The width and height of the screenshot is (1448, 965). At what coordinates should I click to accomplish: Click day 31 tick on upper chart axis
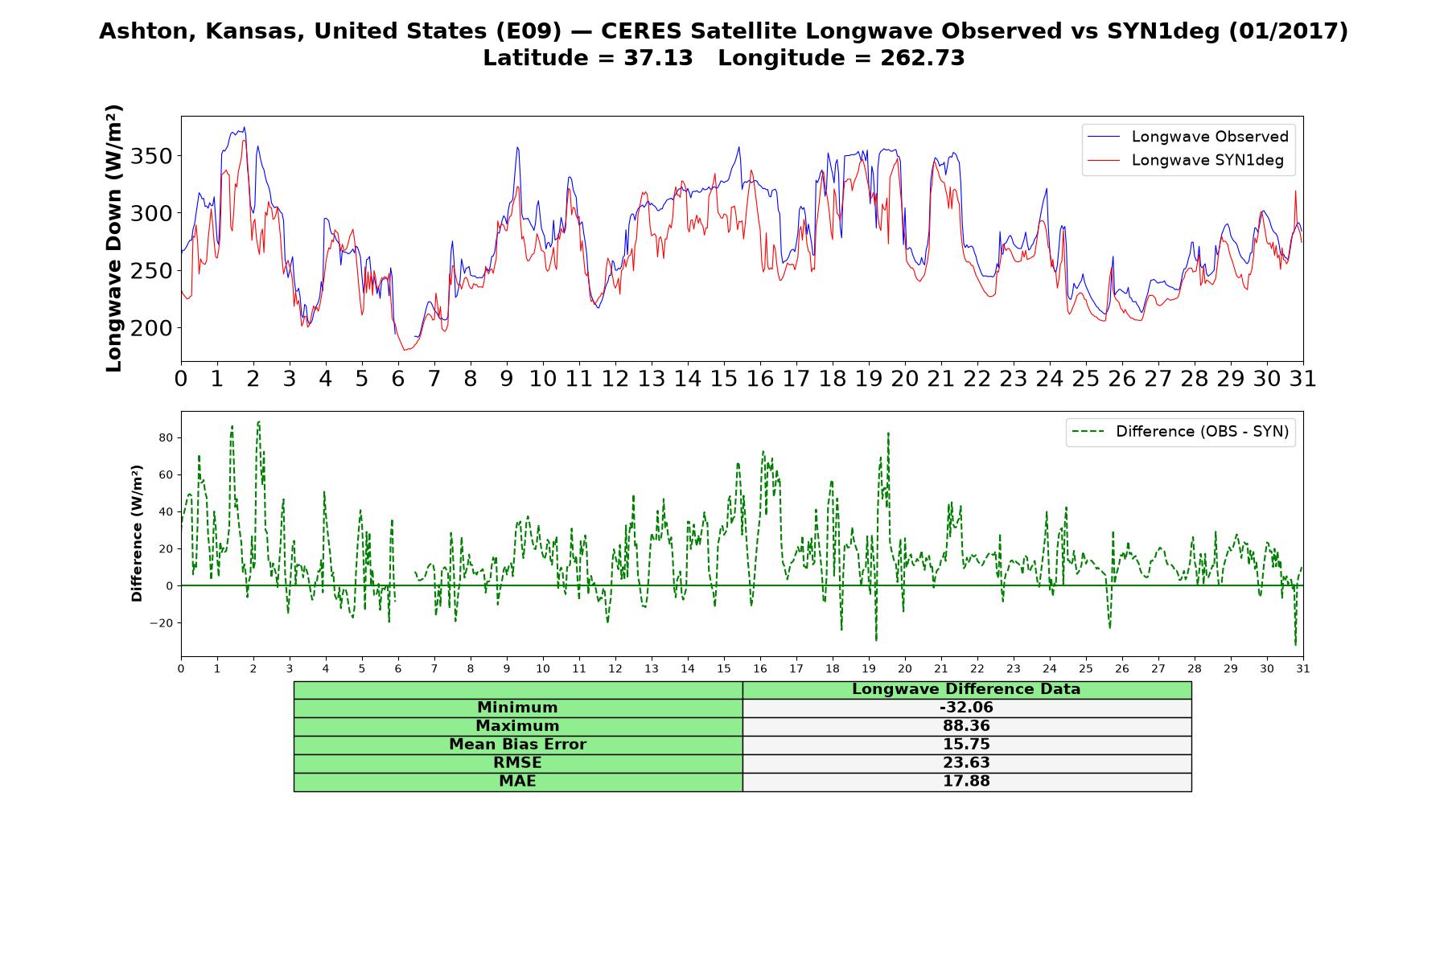coord(1303,379)
